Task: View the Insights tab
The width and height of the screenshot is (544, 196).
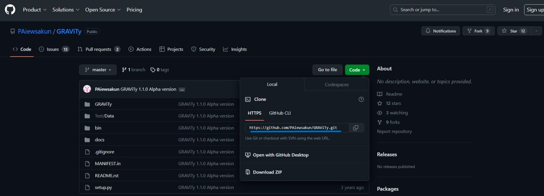Action: click(x=235, y=49)
